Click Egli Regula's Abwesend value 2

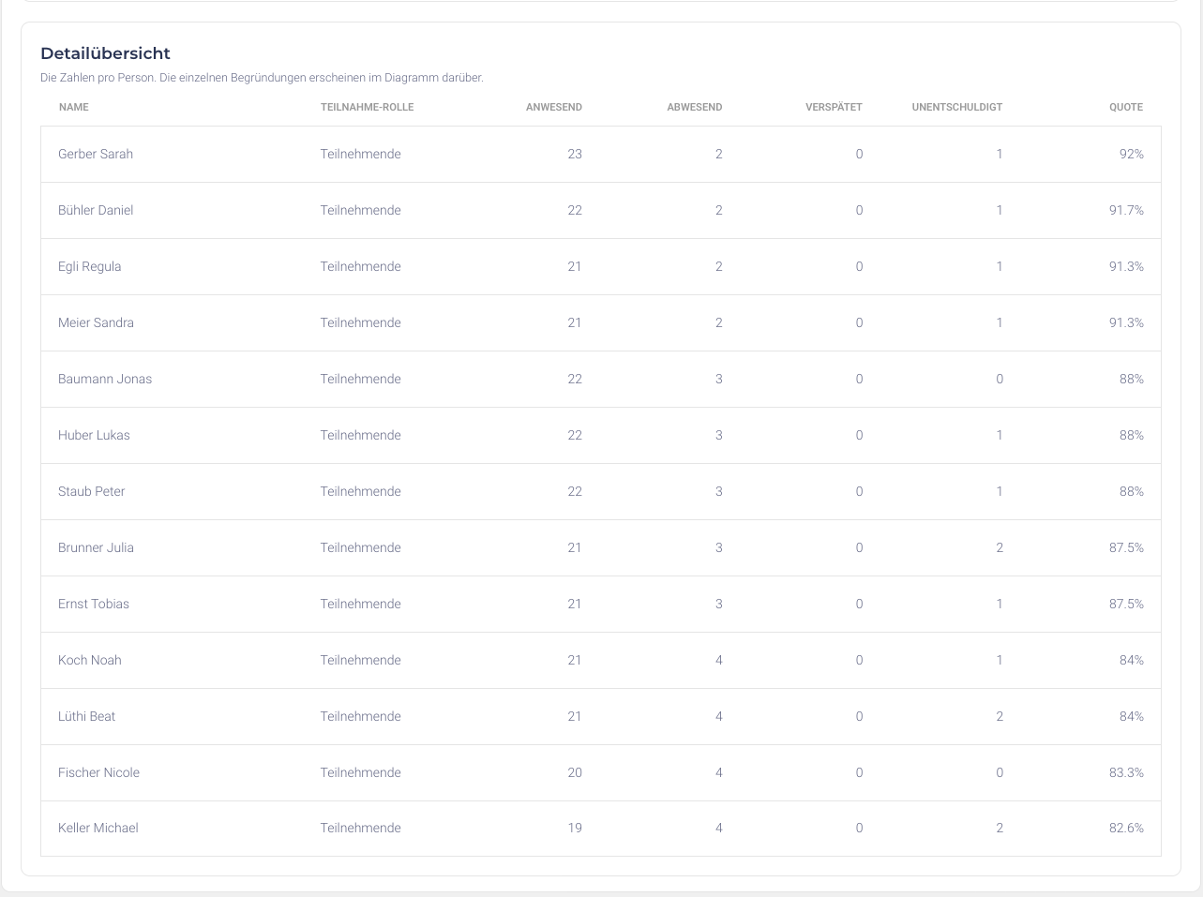tap(719, 266)
